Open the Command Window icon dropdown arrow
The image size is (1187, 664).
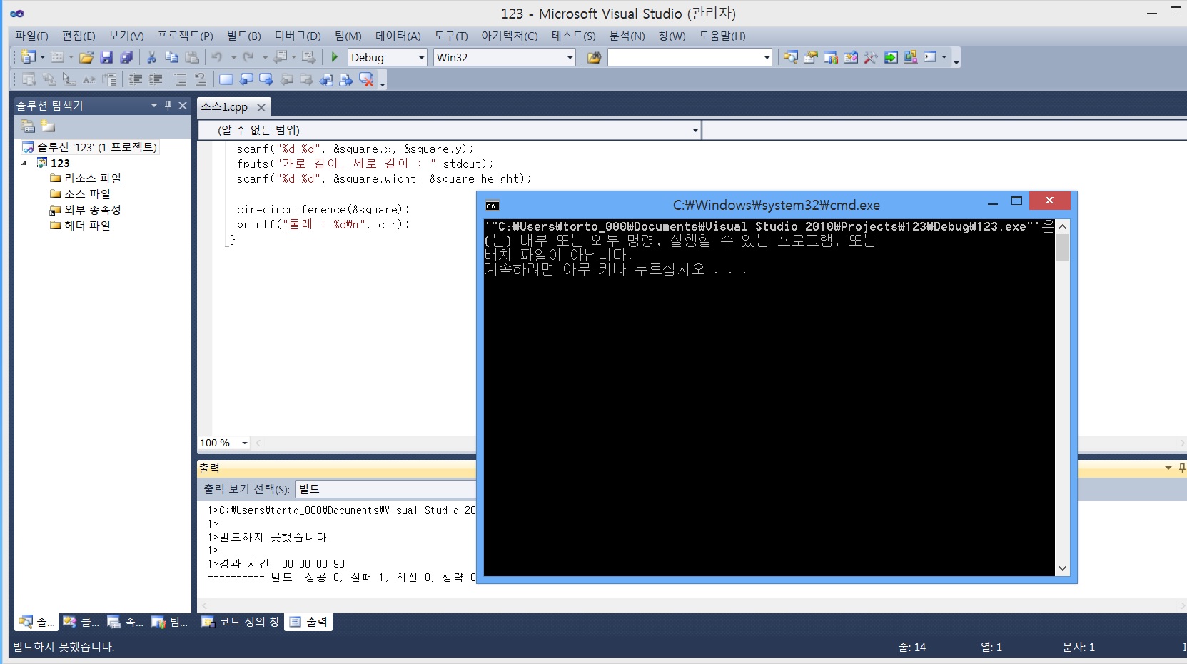coord(944,57)
